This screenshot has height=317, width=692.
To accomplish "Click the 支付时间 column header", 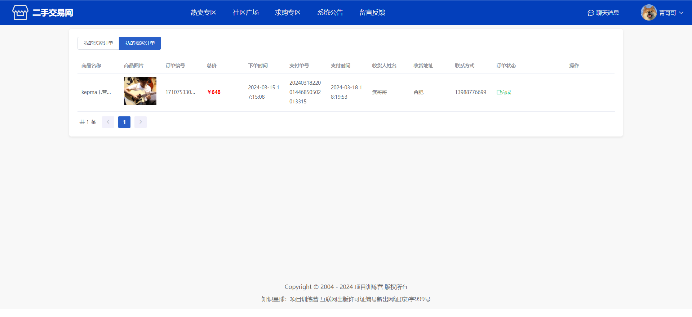I will 341,66.
